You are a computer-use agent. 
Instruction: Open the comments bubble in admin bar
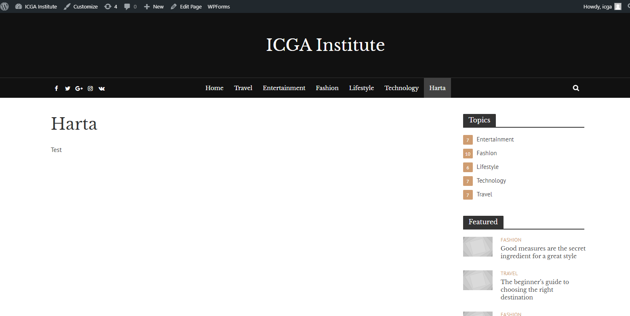130,6
